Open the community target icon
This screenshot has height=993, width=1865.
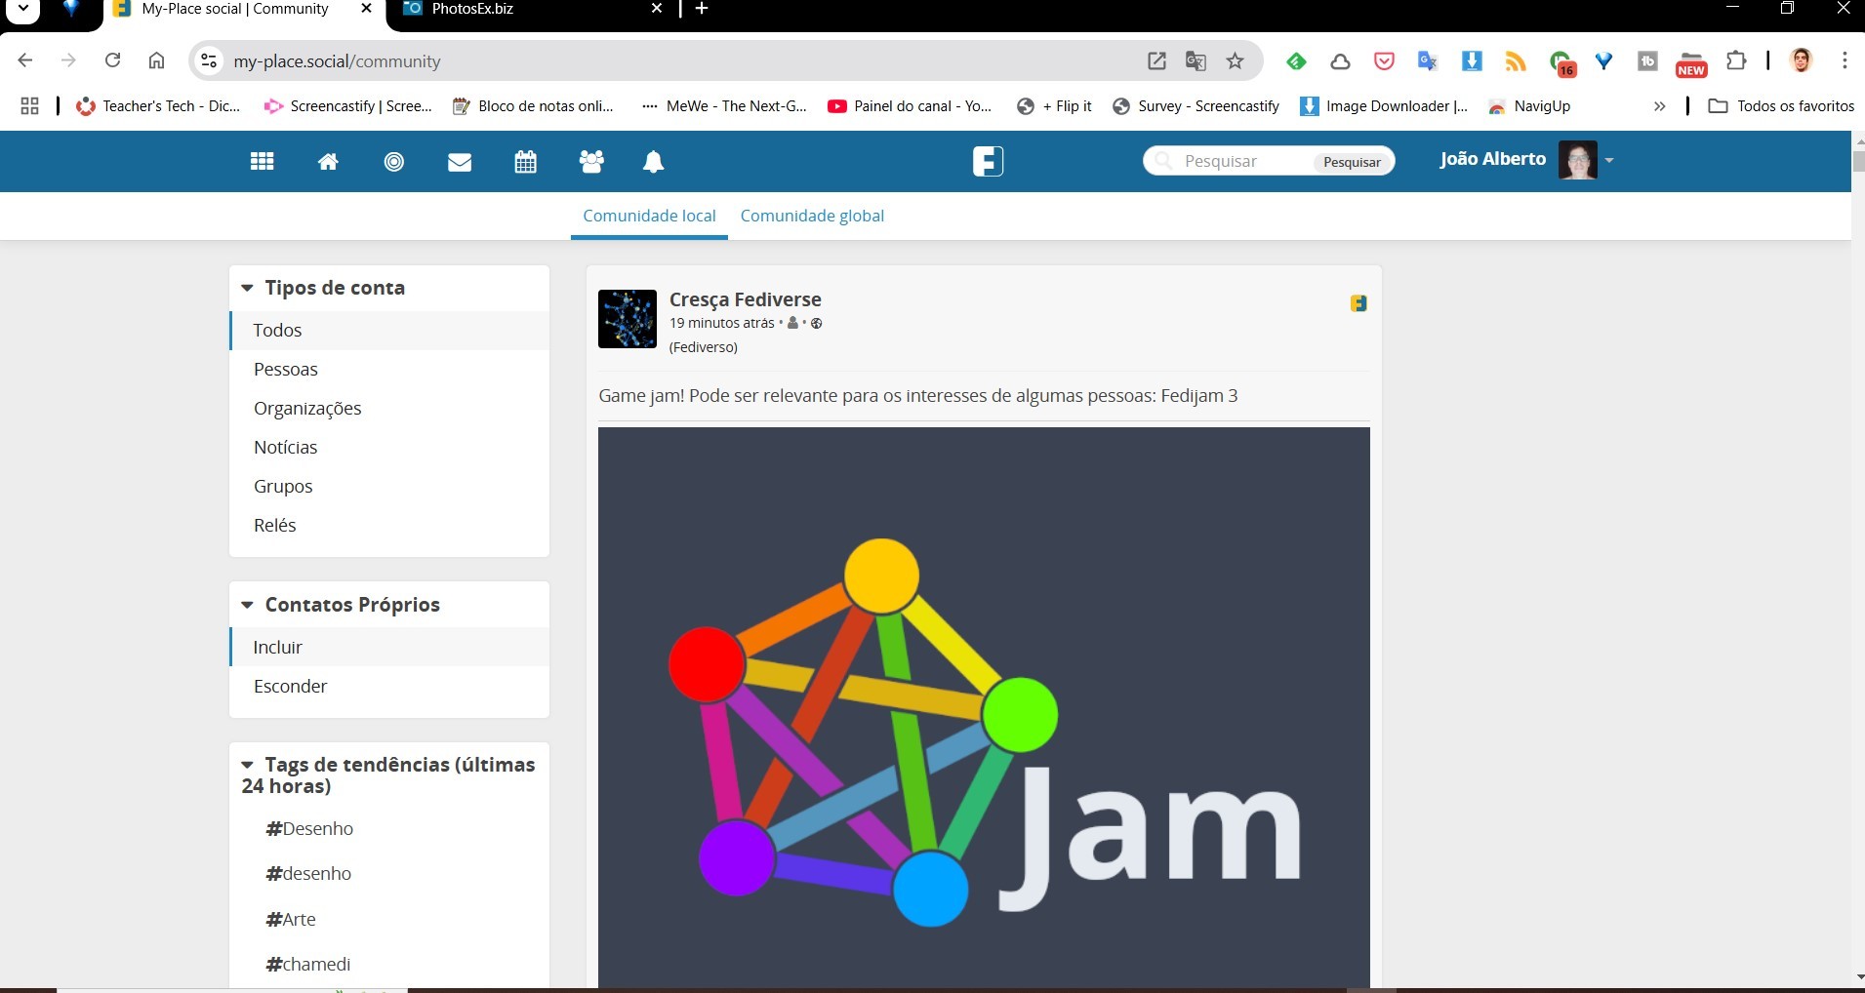click(x=393, y=162)
